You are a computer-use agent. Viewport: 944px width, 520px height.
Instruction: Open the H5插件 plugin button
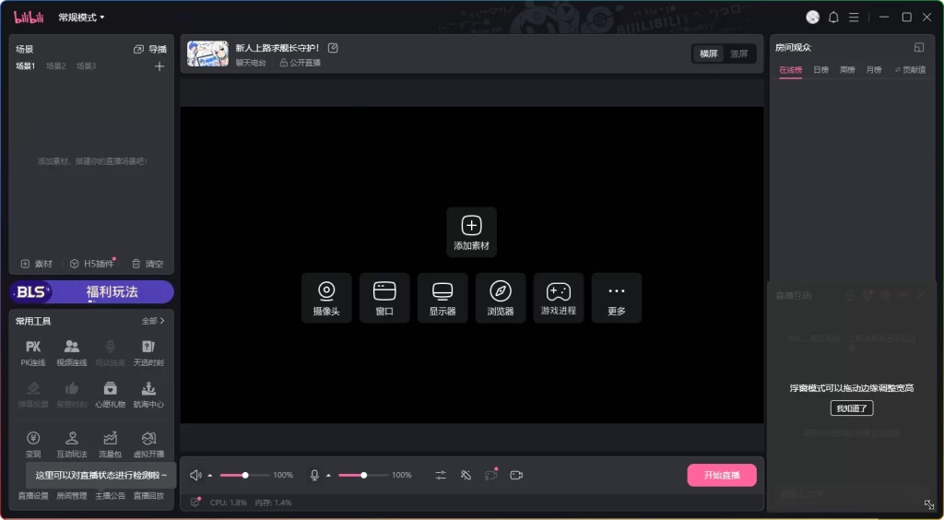92,264
